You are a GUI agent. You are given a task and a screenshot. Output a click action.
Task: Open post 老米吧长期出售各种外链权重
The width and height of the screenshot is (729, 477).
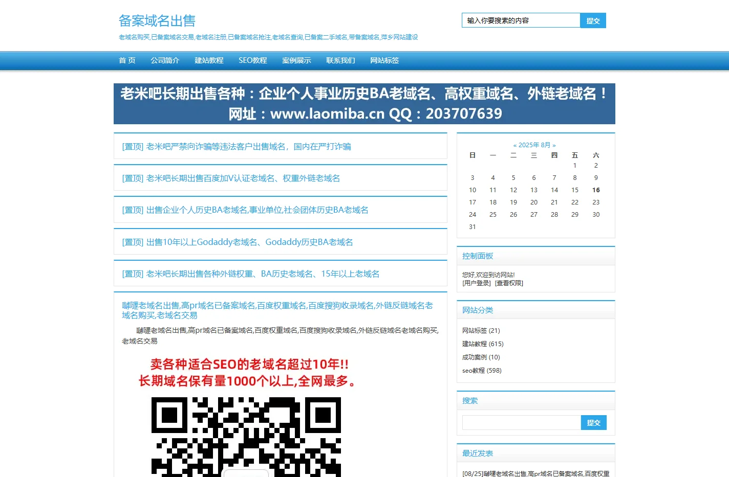click(251, 274)
